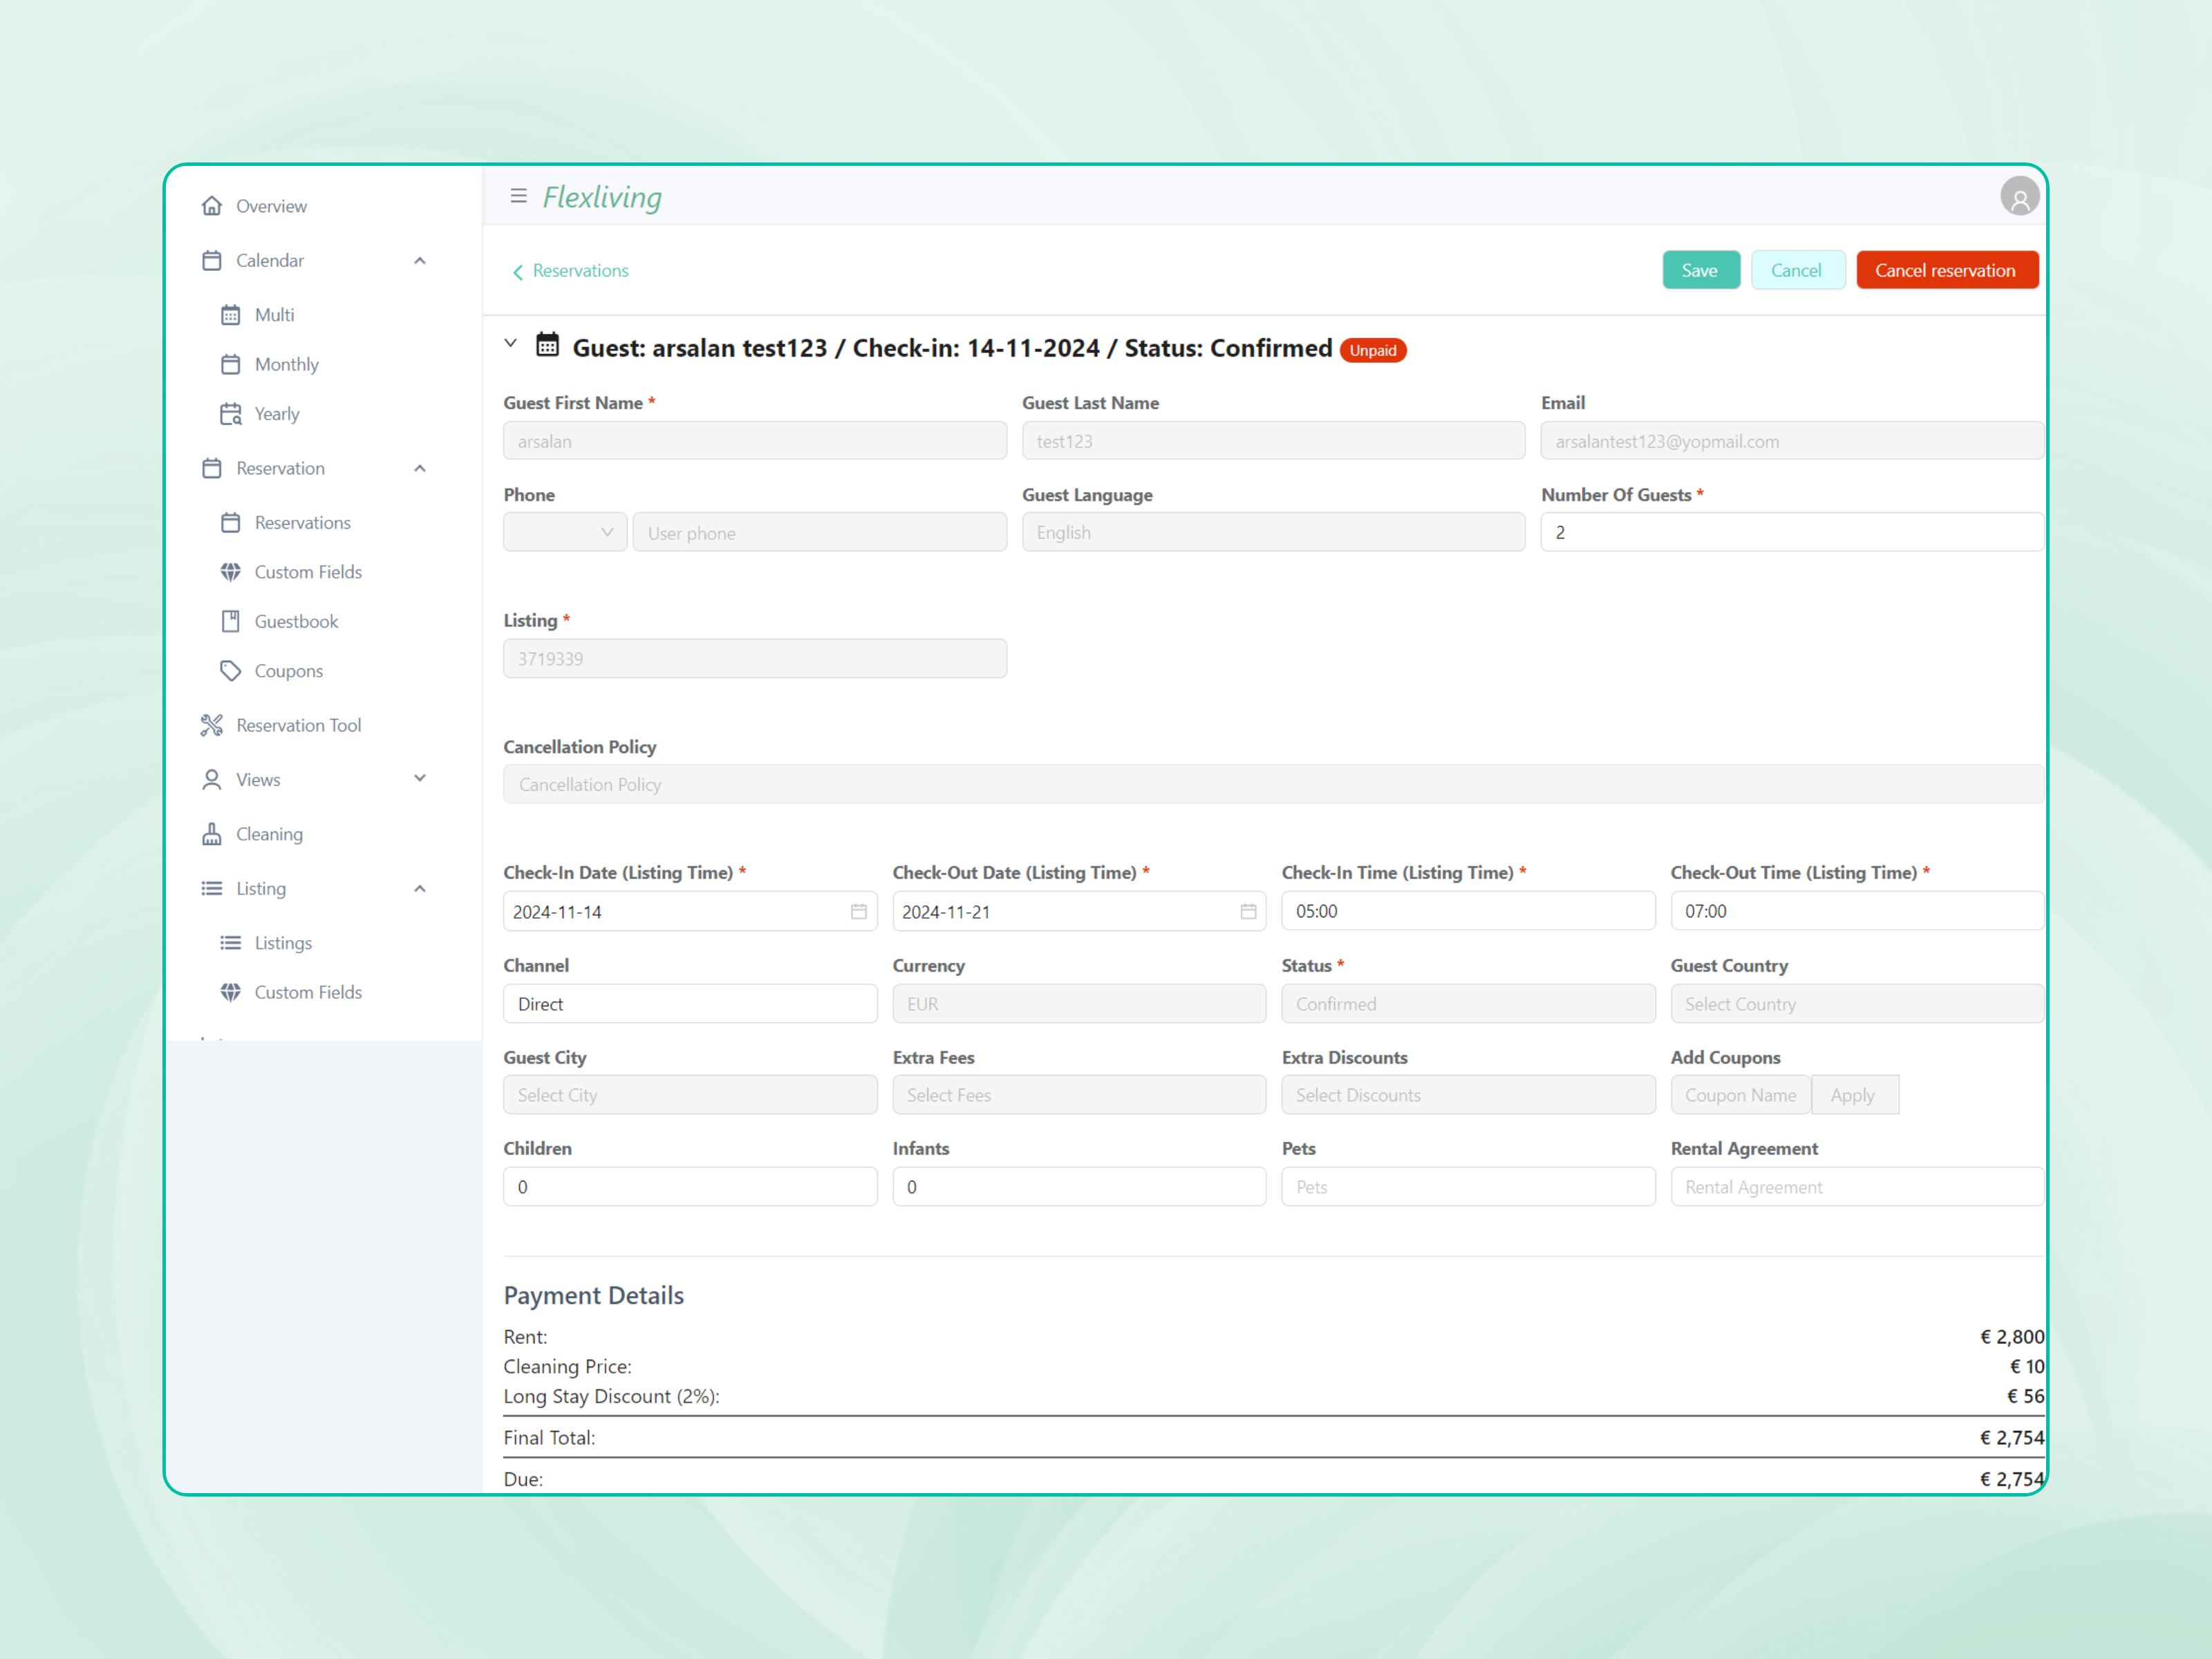Click the calendar icon in check-out date field

tap(1247, 911)
